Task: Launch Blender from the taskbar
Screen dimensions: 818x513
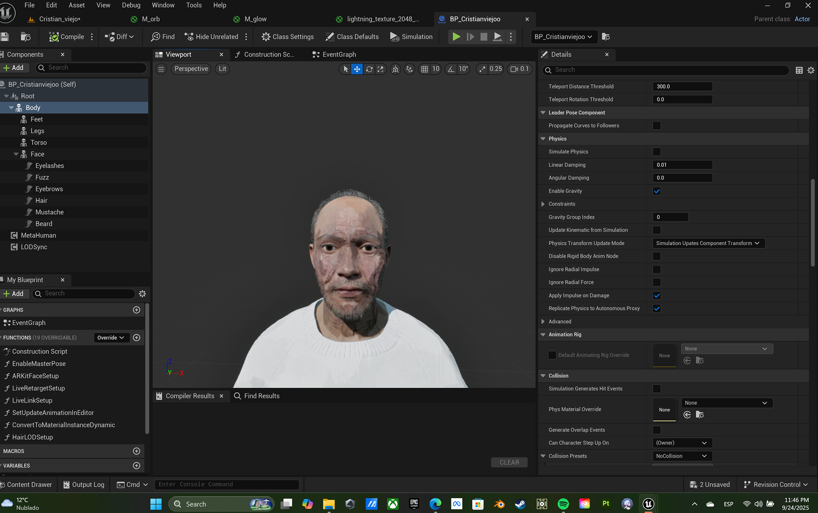Action: coord(499,504)
